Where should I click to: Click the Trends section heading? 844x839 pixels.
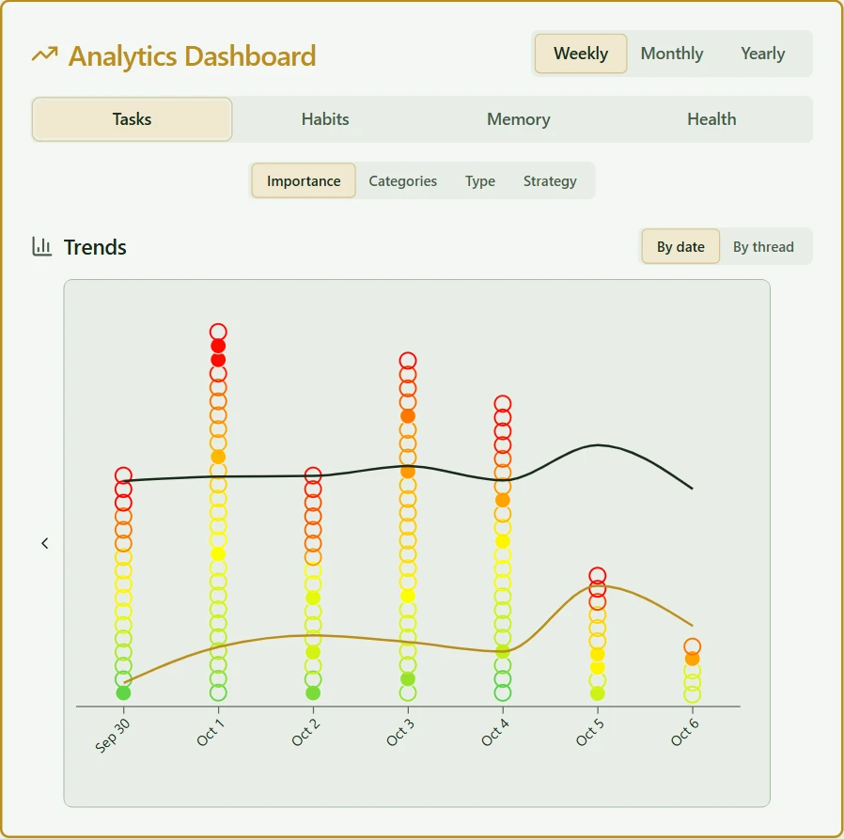coord(95,247)
